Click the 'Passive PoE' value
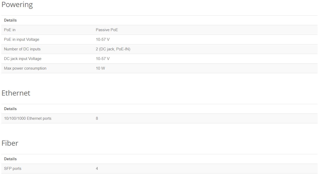 coord(107,30)
